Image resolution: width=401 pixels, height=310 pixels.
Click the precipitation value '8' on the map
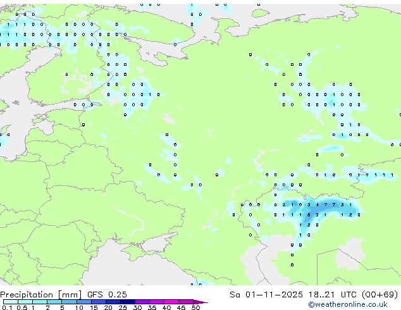click(x=309, y=215)
